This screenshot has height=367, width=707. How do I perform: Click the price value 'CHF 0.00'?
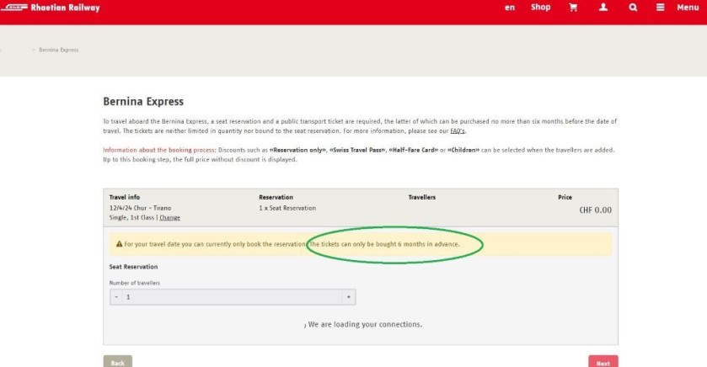tap(595, 210)
